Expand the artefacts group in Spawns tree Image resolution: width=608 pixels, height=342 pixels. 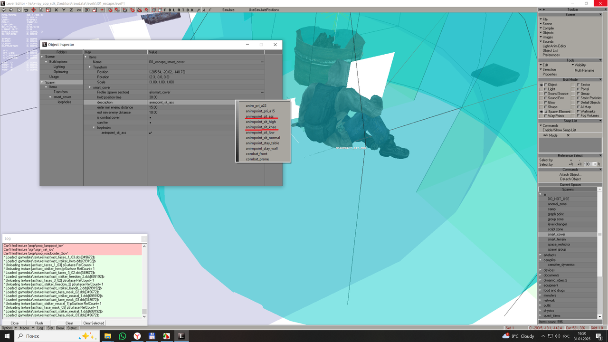[541, 255]
